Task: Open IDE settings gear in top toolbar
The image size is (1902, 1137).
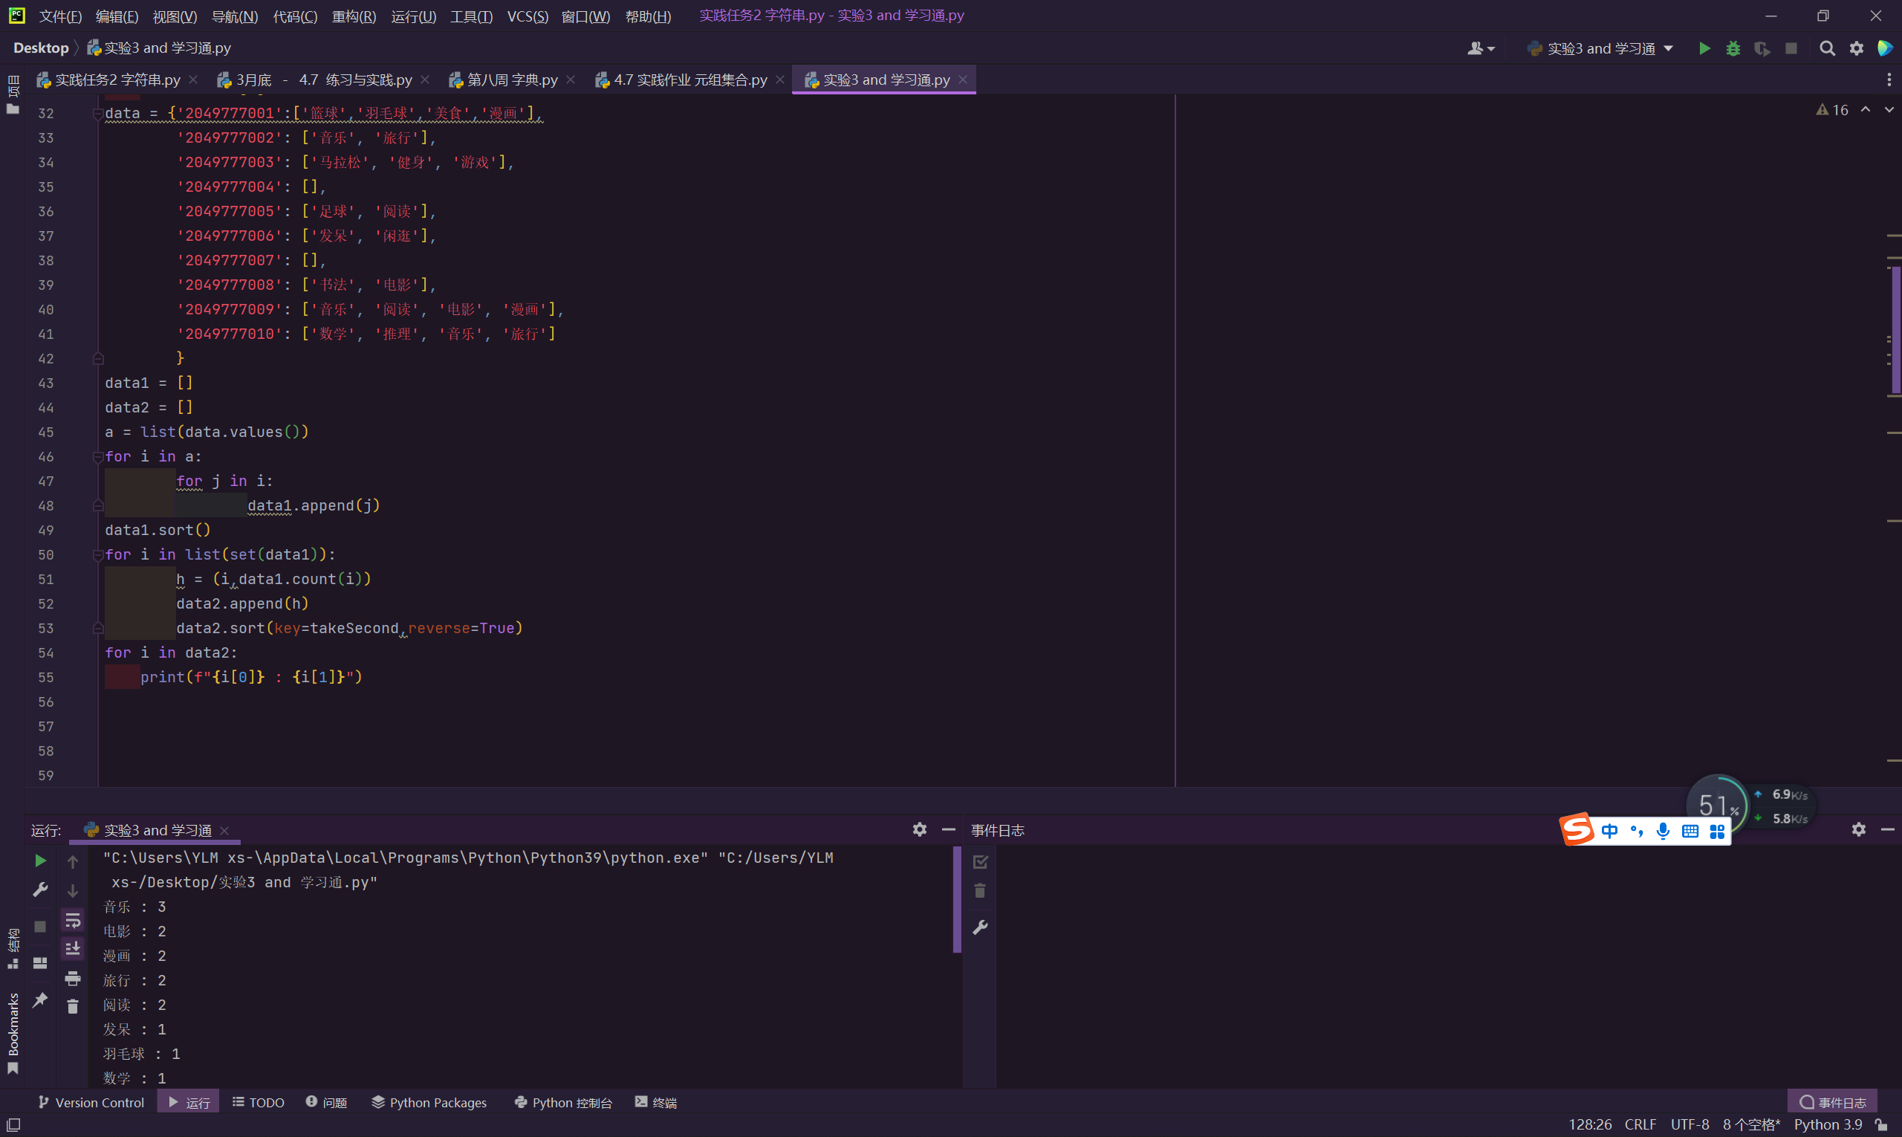Action: (x=1856, y=48)
